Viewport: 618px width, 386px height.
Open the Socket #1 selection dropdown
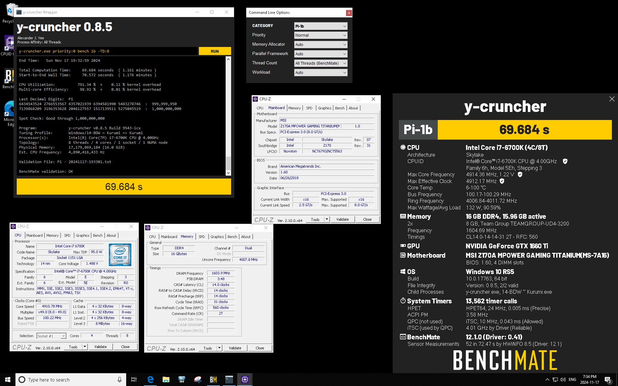point(51,336)
